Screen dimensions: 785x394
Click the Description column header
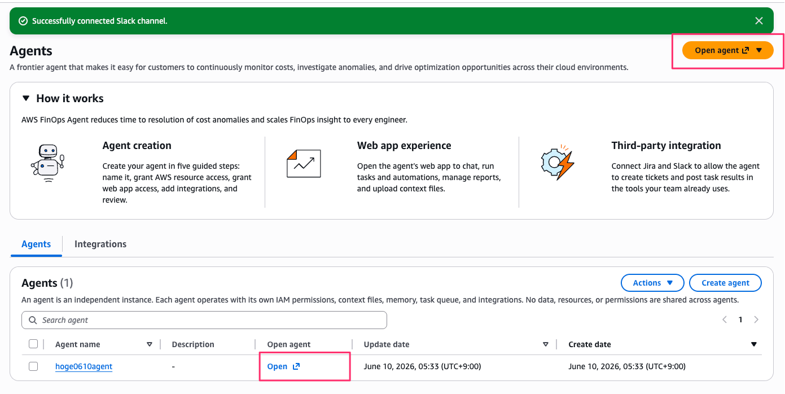pos(193,344)
